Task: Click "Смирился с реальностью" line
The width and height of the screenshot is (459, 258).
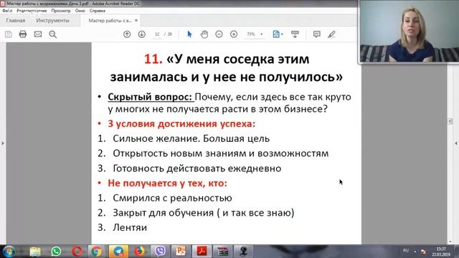Action: pyautogui.click(x=172, y=198)
